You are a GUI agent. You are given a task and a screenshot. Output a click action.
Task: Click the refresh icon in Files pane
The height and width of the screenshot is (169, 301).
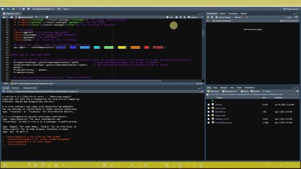coord(298,92)
